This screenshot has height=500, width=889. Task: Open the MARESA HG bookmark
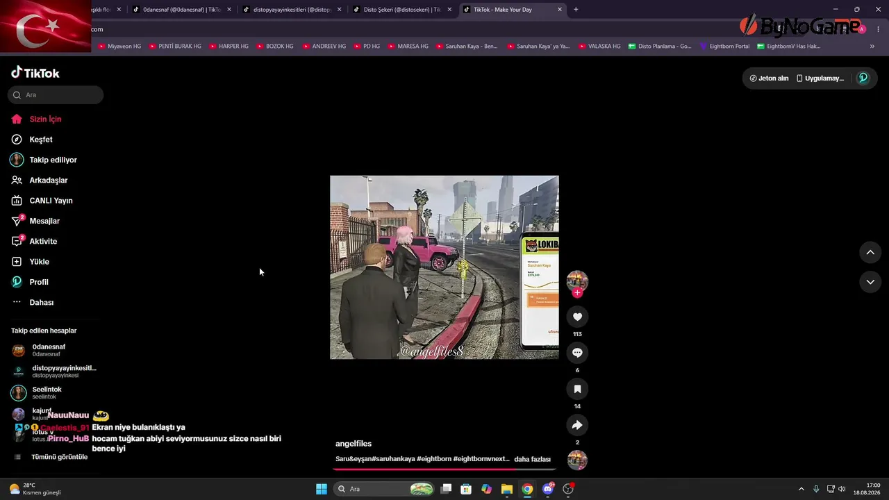[408, 47]
